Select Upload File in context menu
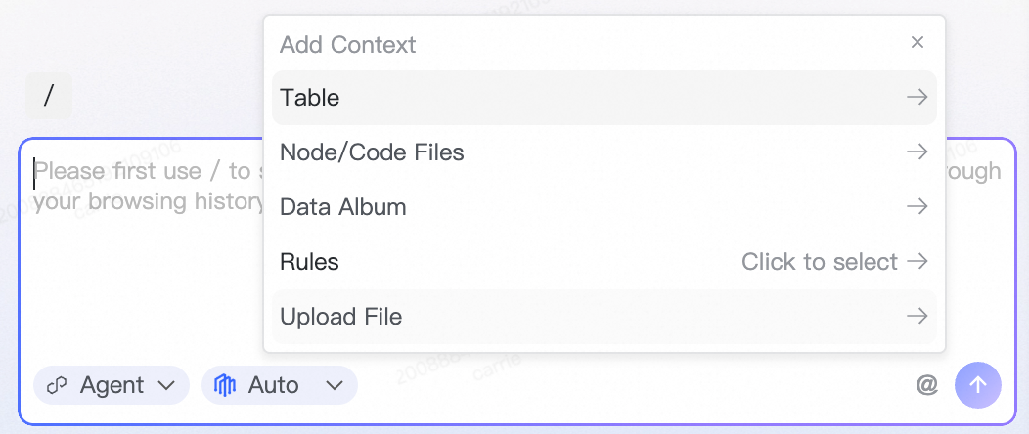 (340, 317)
